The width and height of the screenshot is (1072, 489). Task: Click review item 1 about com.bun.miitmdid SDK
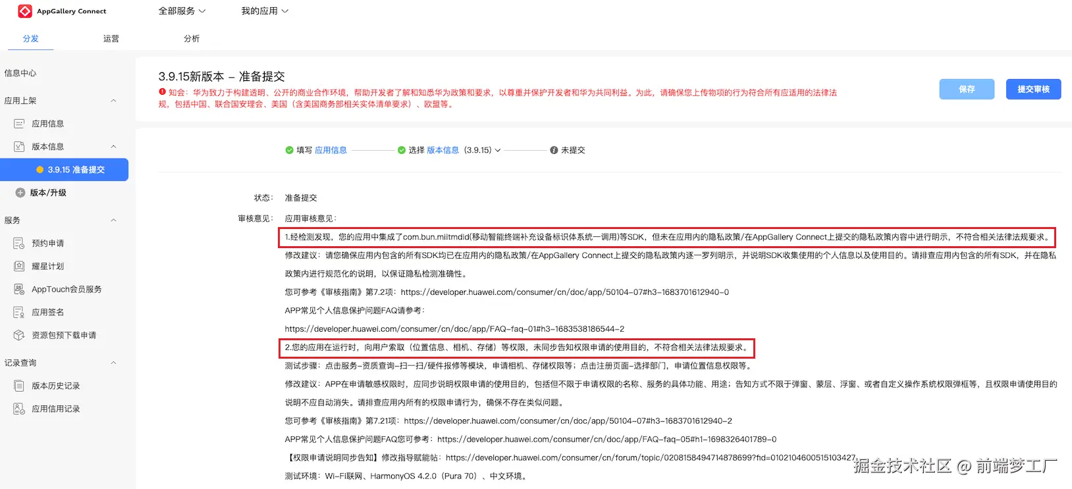[667, 237]
